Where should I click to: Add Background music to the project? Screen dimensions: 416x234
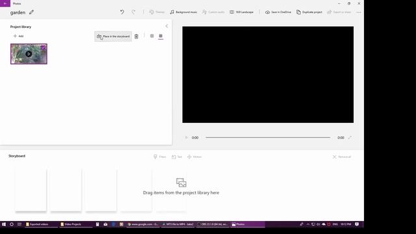pyautogui.click(x=183, y=12)
